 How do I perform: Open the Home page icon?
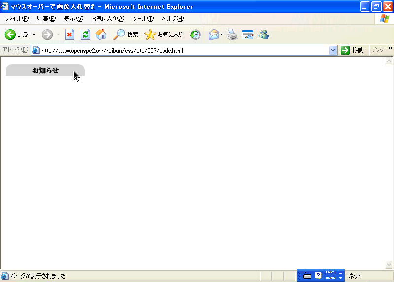[x=101, y=35]
